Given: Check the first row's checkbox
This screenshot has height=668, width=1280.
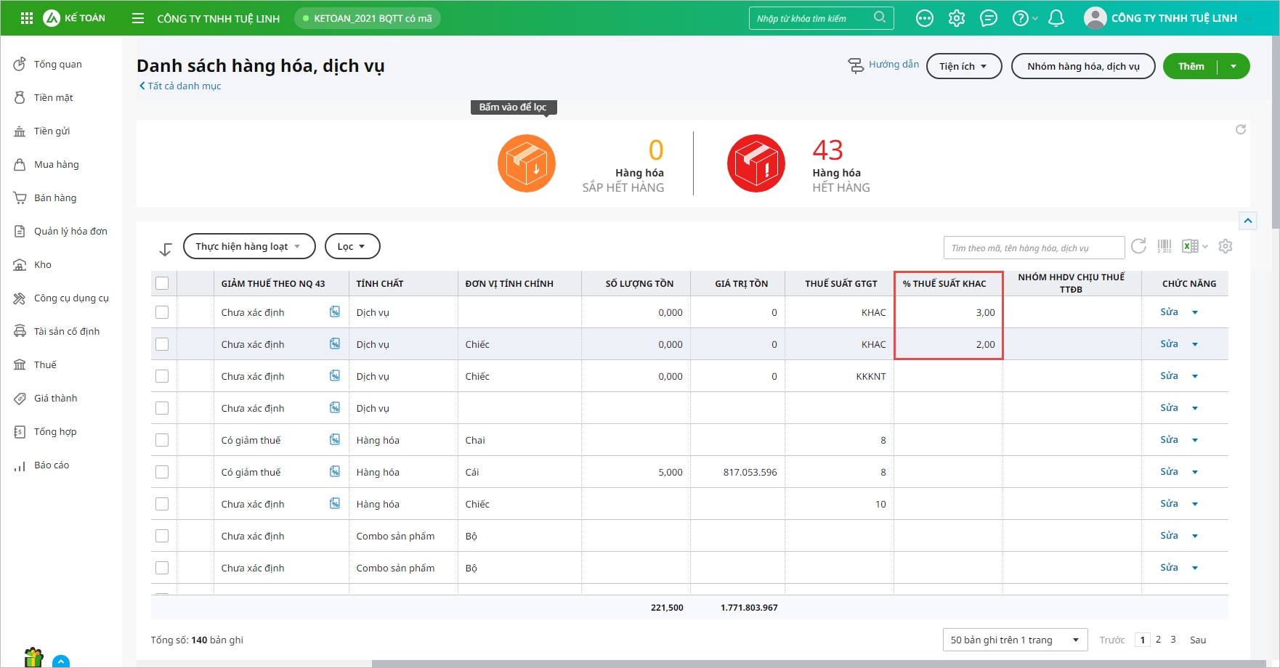Looking at the screenshot, I should 162,312.
